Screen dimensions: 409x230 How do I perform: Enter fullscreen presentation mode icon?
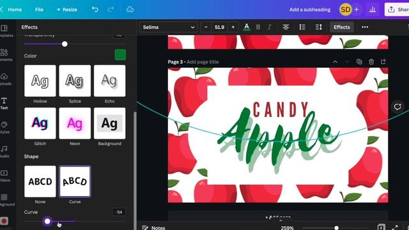(x=395, y=227)
